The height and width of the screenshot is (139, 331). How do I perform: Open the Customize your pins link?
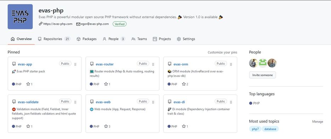tap(222, 52)
